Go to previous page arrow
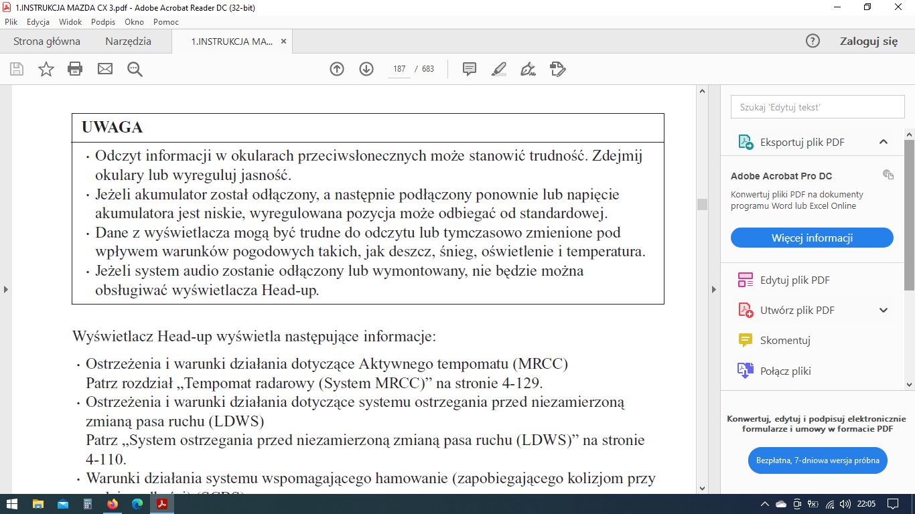 coord(337,69)
